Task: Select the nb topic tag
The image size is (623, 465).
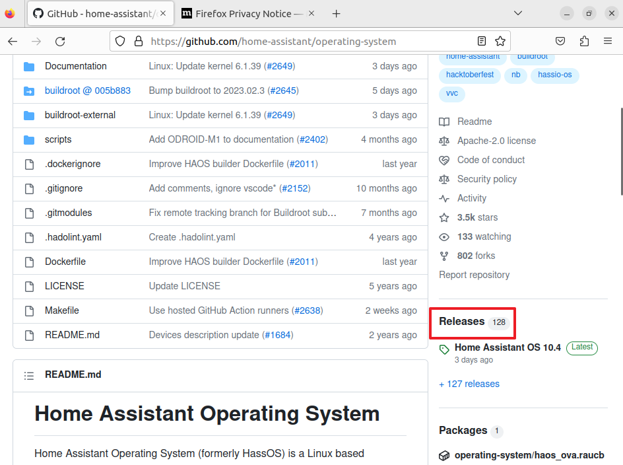Action: point(515,75)
